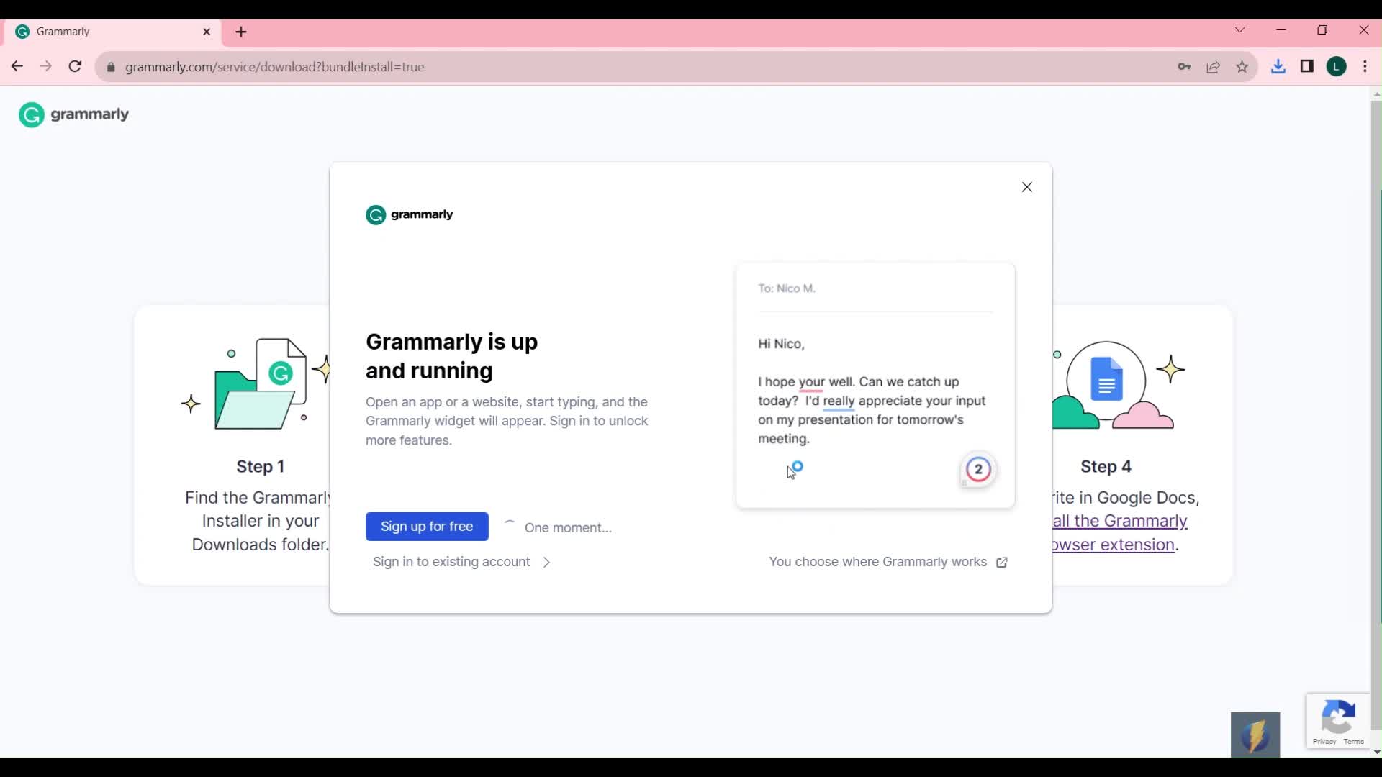
Task: Click Sign up for free button
Action: pos(427,527)
